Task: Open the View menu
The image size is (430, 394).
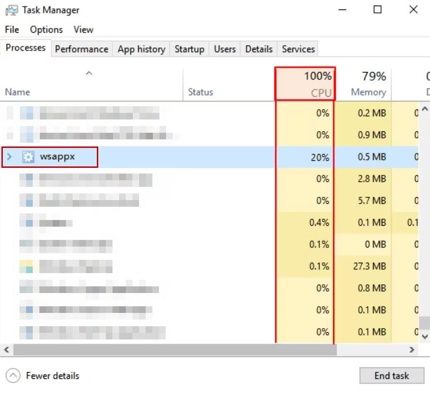Action: (x=84, y=29)
